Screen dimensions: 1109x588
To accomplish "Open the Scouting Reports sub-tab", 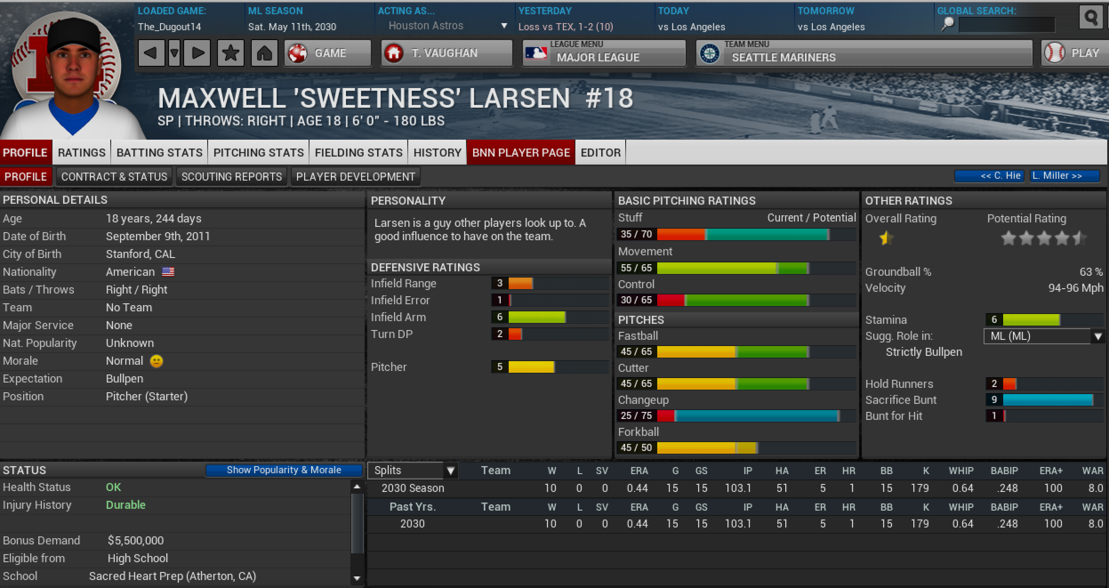I will (x=232, y=177).
